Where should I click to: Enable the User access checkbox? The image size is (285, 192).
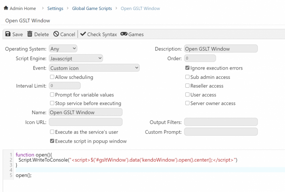click(x=187, y=95)
